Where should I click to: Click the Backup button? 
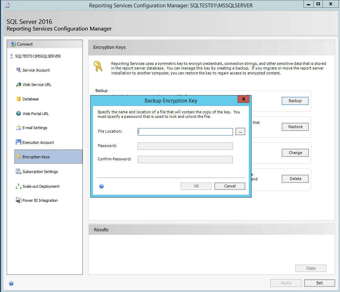coord(295,101)
